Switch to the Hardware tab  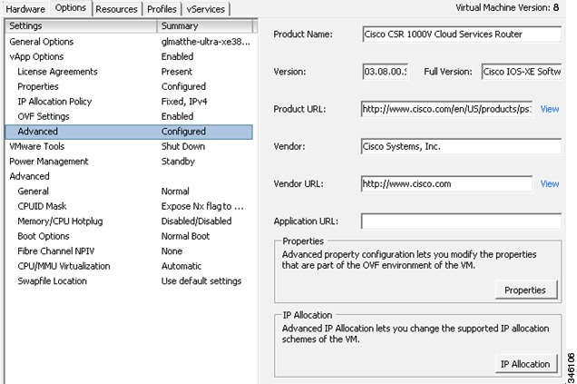(x=25, y=9)
